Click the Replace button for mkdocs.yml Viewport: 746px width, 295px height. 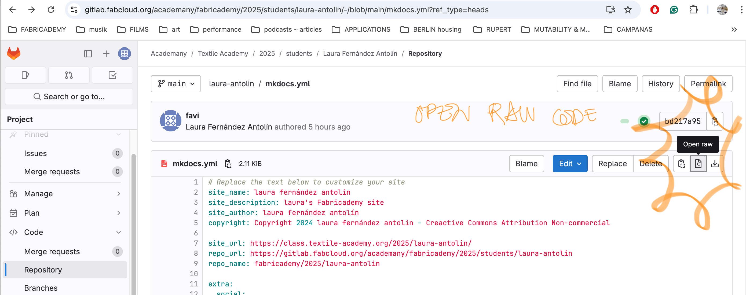[x=612, y=164]
